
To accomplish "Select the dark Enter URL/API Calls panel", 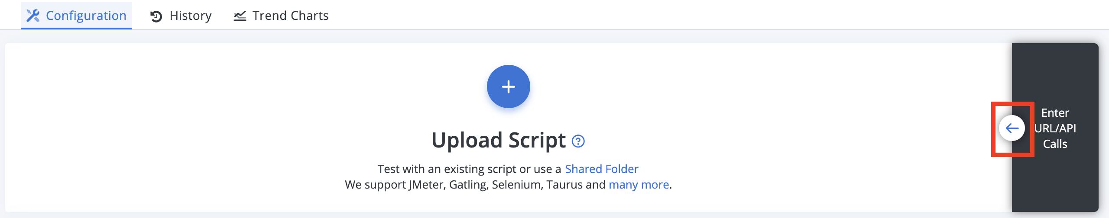I will (1055, 128).
